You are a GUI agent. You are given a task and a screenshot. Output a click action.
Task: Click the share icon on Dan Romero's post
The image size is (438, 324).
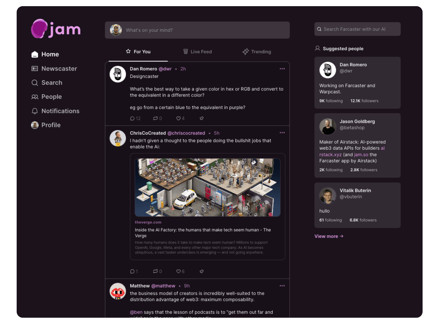[201, 118]
